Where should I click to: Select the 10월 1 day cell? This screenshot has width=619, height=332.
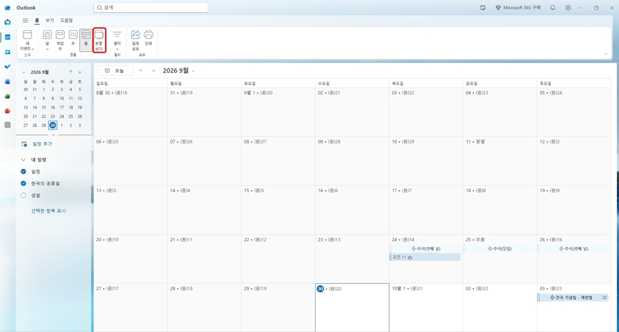point(426,307)
